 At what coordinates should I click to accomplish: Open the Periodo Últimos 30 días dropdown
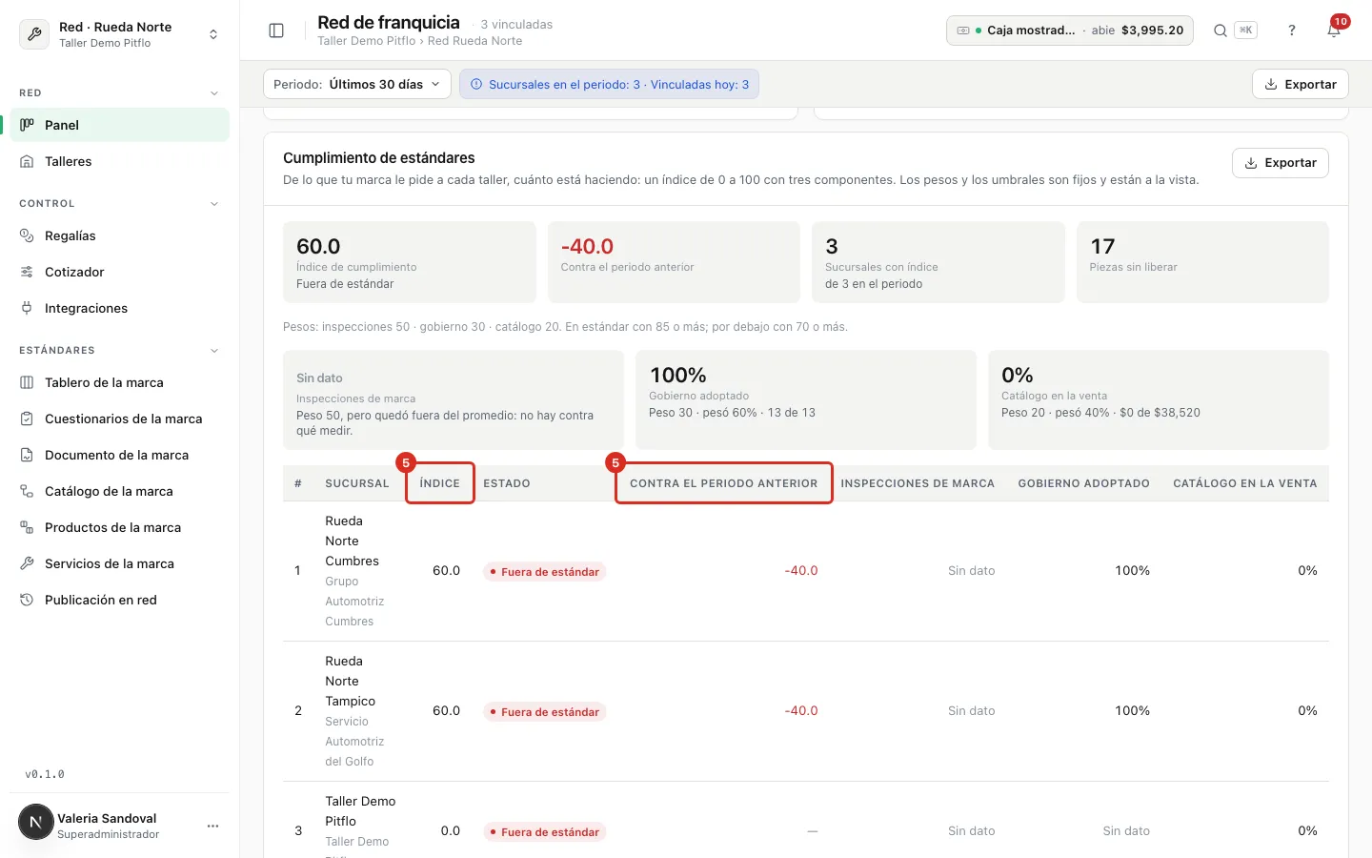pyautogui.click(x=357, y=84)
